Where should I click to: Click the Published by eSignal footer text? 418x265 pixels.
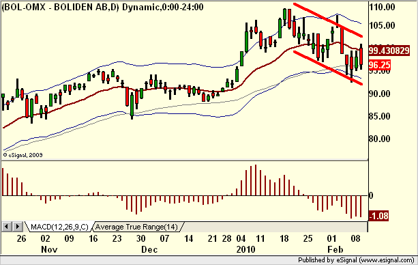356,260
